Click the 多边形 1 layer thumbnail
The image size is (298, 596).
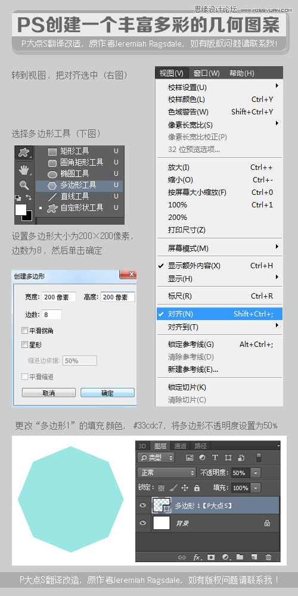coord(162,505)
